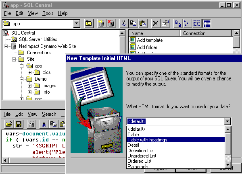Select the 'Add template' list item

(x=150, y=40)
